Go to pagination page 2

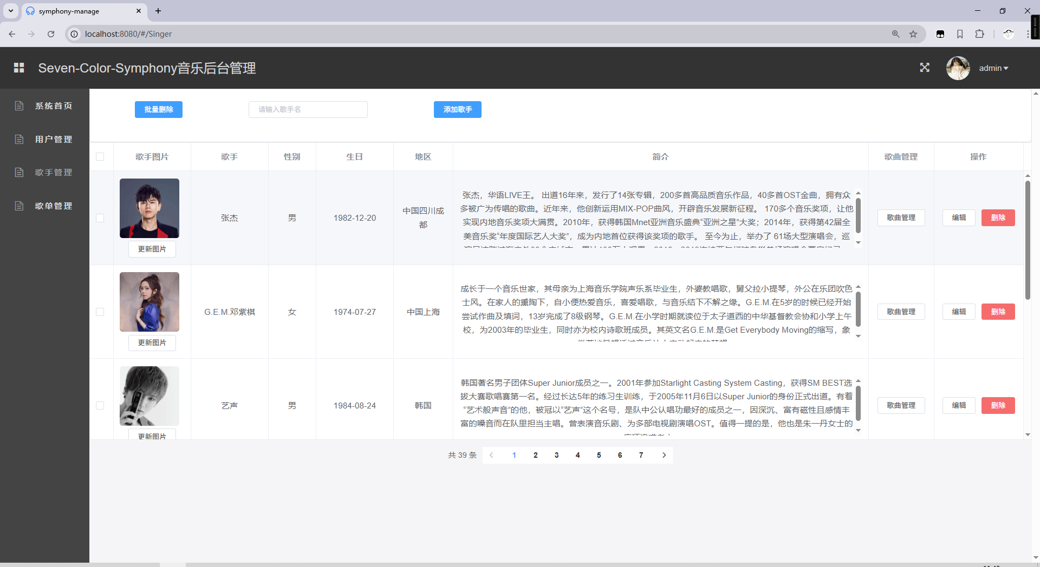click(536, 455)
